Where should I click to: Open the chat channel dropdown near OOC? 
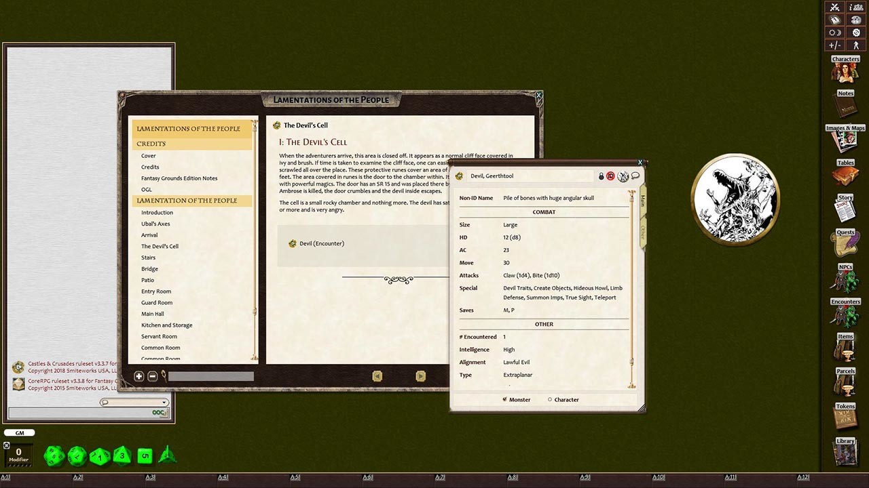164,402
